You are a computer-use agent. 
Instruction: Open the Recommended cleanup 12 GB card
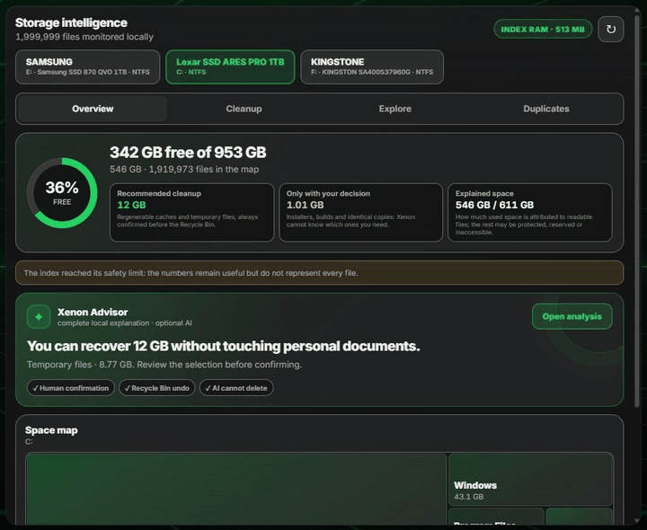click(x=192, y=212)
